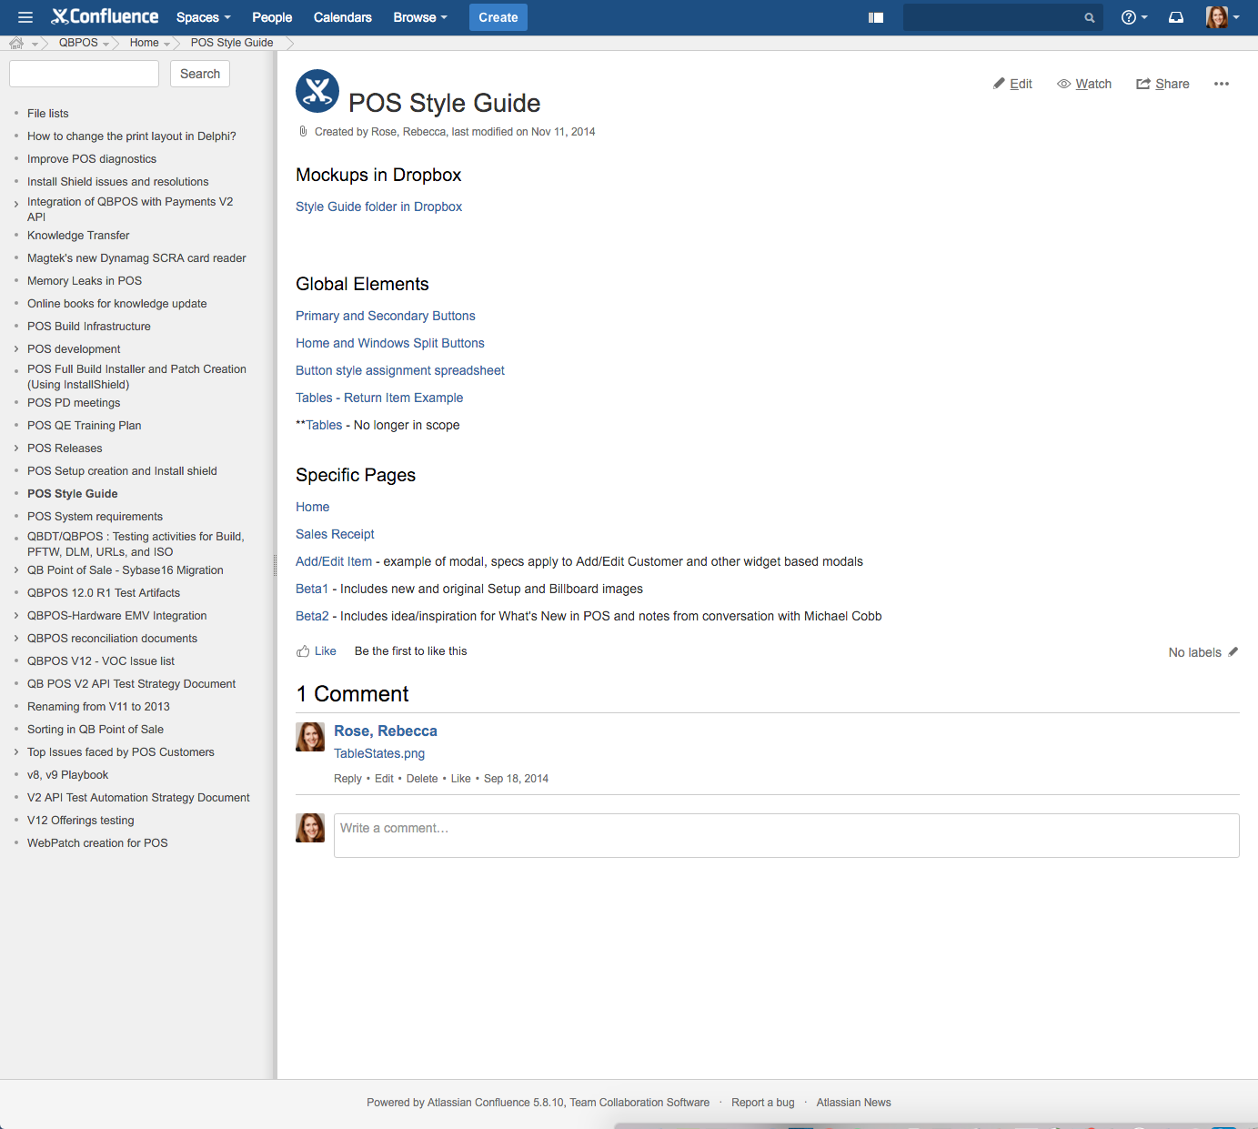This screenshot has width=1258, height=1129.
Task: Open Memory Leaks in POS page
Action: coord(85,281)
